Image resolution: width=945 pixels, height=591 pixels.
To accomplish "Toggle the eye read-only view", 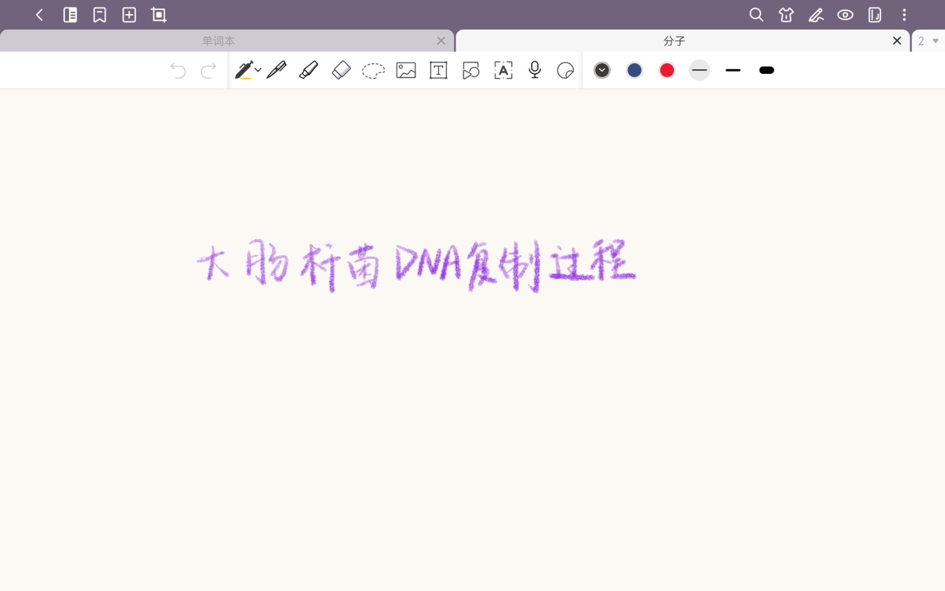I will tap(845, 15).
